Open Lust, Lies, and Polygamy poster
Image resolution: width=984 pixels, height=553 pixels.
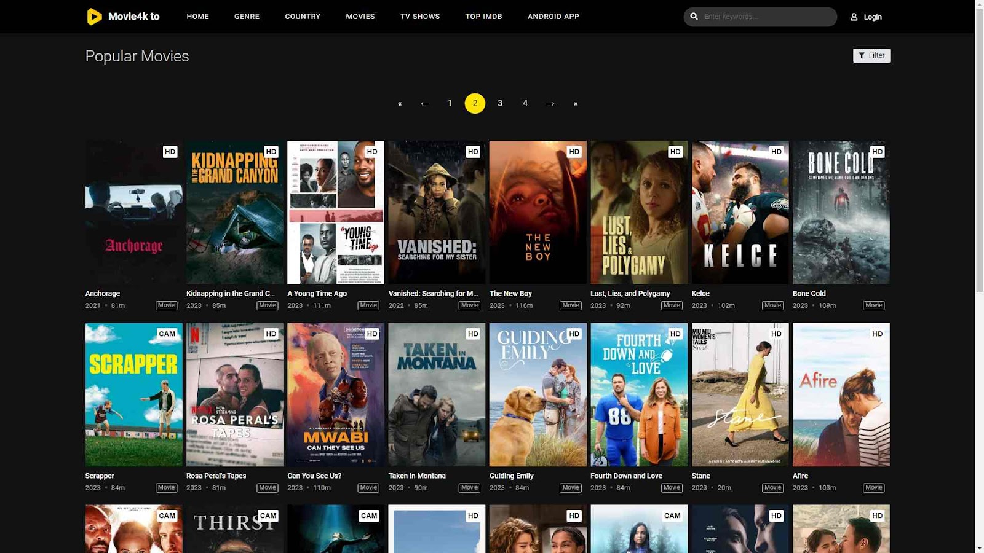pyautogui.click(x=639, y=213)
